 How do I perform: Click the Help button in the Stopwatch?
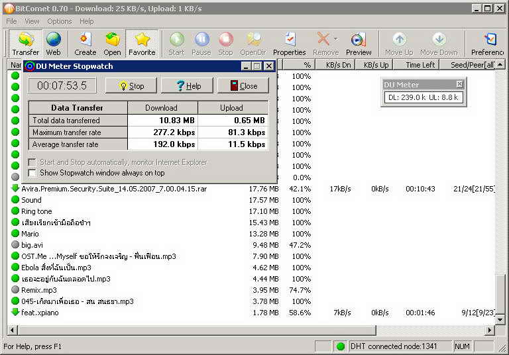188,85
